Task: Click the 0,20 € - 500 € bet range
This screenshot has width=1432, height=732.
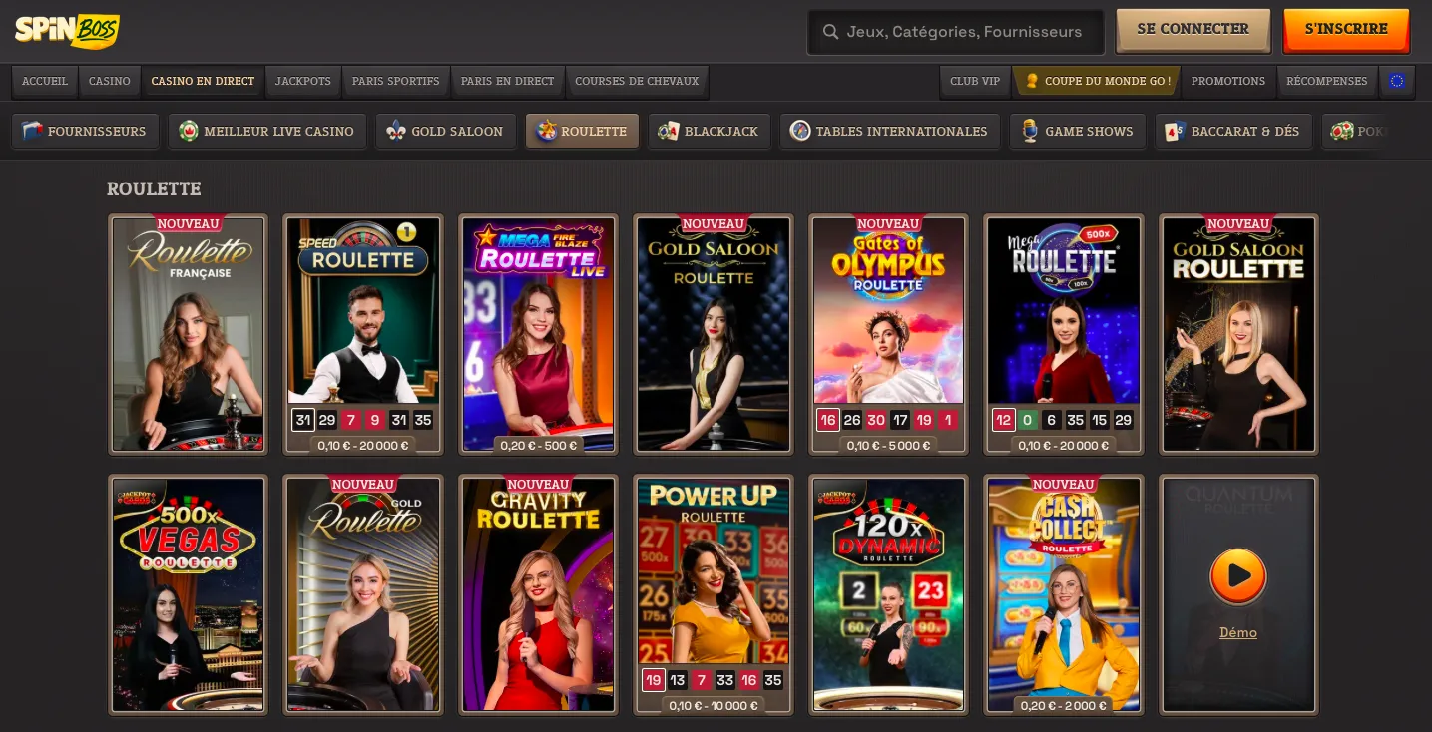Action: click(538, 445)
